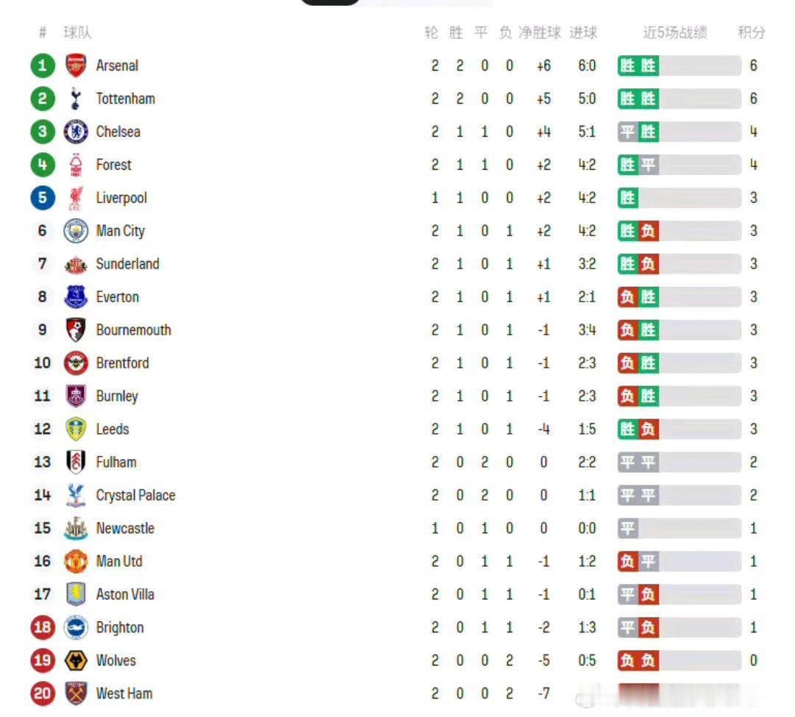This screenshot has width=795, height=717.
Task: Click the Crystal Palace team name
Action: (x=135, y=495)
